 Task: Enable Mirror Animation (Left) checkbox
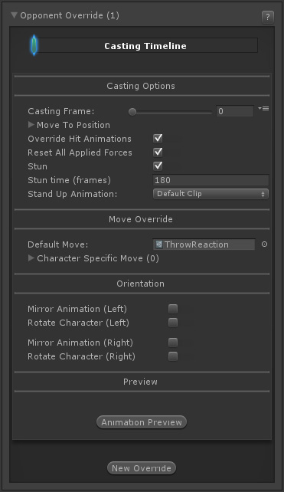click(173, 309)
